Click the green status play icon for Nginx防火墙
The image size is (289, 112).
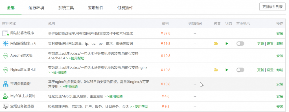click(227, 70)
